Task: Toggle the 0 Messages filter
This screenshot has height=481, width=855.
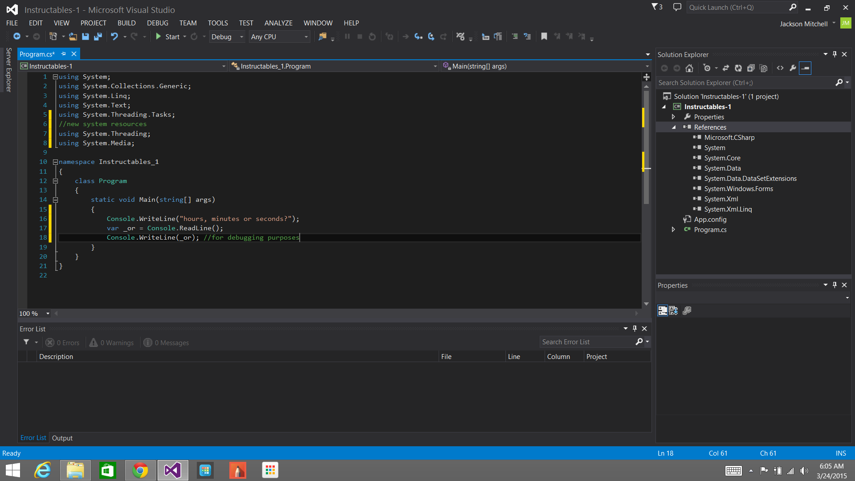Action: [x=166, y=342]
